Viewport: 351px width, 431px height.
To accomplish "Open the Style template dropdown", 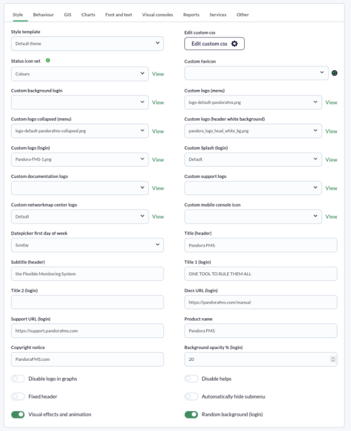I will coord(87,44).
